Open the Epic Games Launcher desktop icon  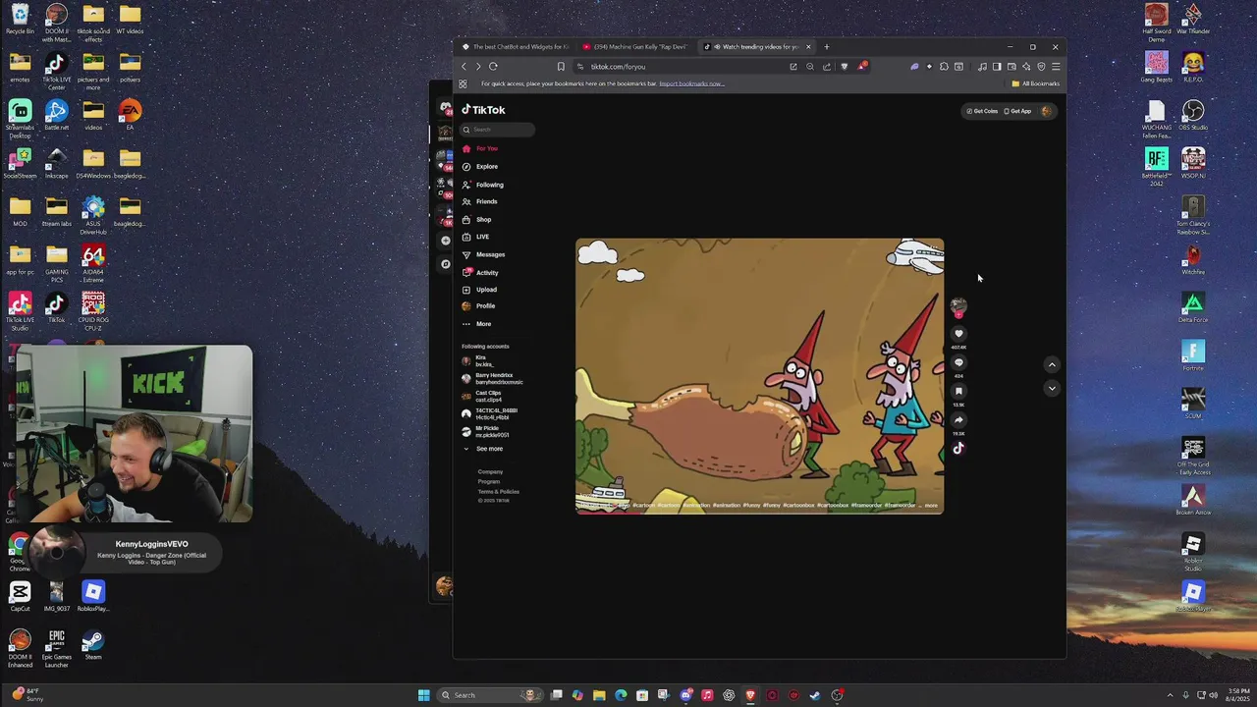pyautogui.click(x=57, y=648)
